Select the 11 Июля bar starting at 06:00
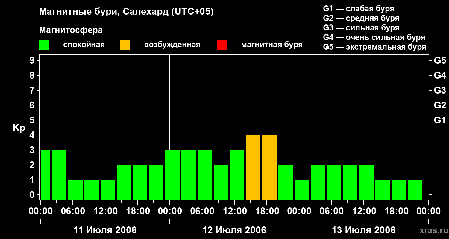Image resolution: width=449 pixels, height=239 pixels. (x=75, y=190)
